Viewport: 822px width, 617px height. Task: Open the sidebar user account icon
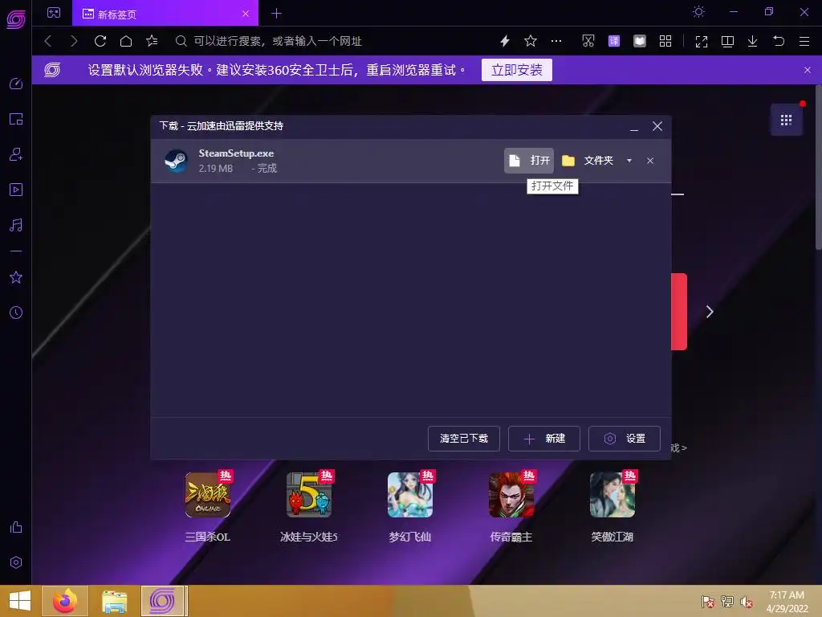pos(16,154)
